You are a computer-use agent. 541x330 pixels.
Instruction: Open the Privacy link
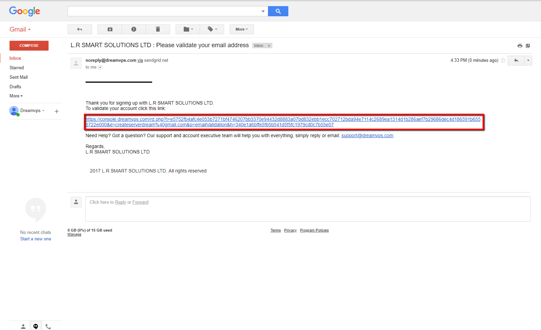click(290, 230)
